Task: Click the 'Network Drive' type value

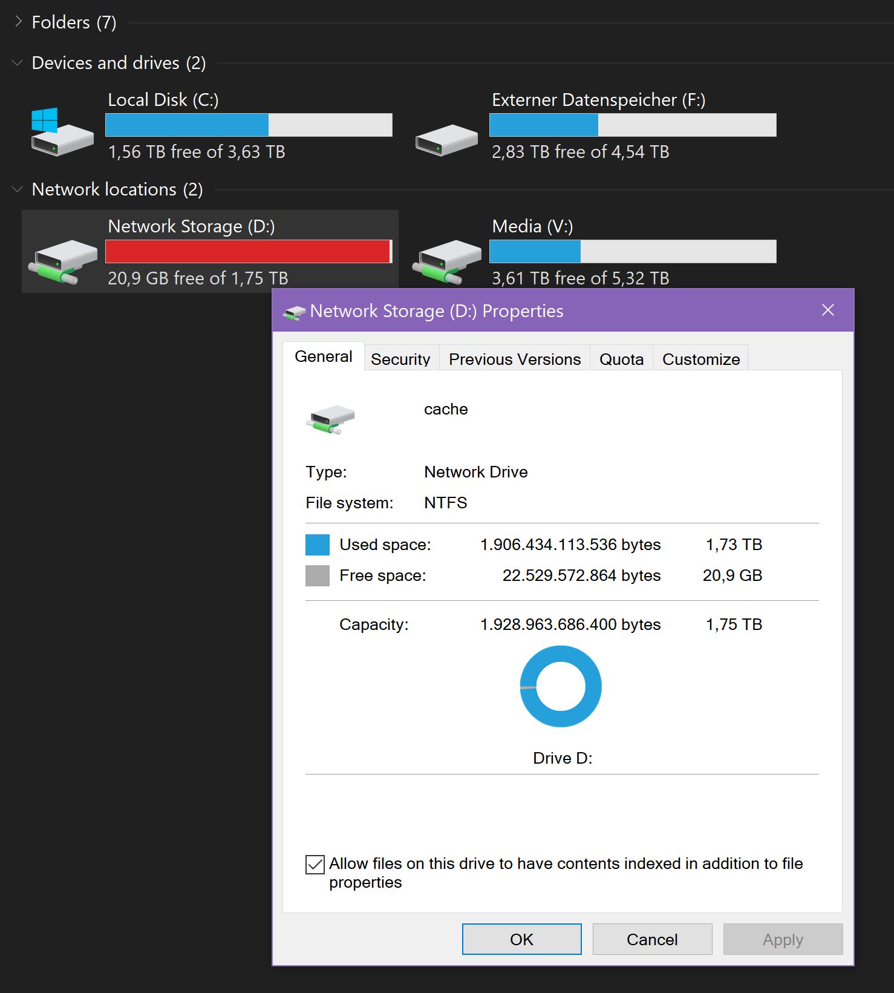Action: pos(476,472)
